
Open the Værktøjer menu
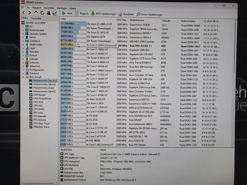tap(62, 8)
